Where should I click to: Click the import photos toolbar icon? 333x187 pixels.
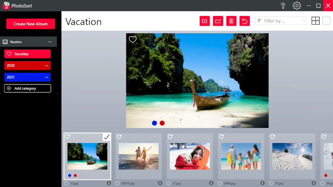pyautogui.click(x=204, y=21)
